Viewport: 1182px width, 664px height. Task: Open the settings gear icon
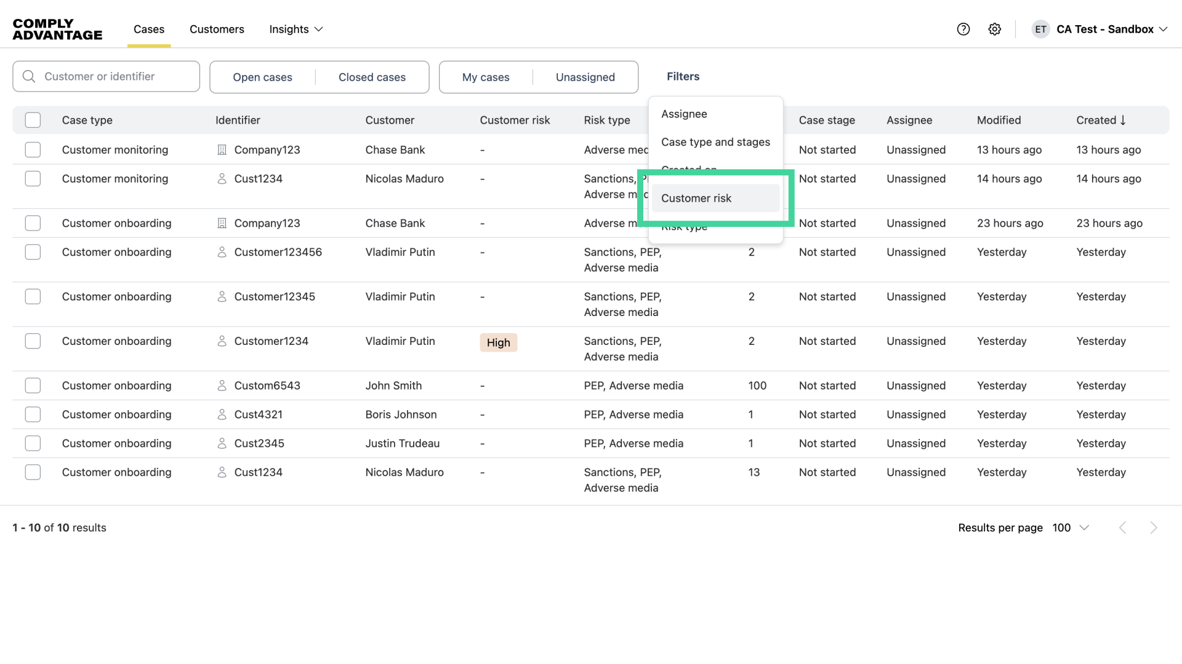coord(995,29)
